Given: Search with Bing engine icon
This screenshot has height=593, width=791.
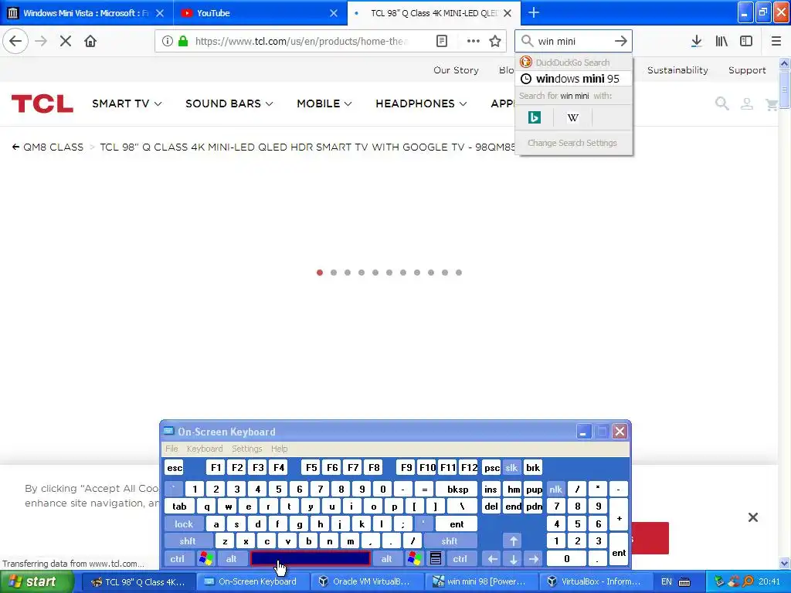Looking at the screenshot, I should [535, 117].
